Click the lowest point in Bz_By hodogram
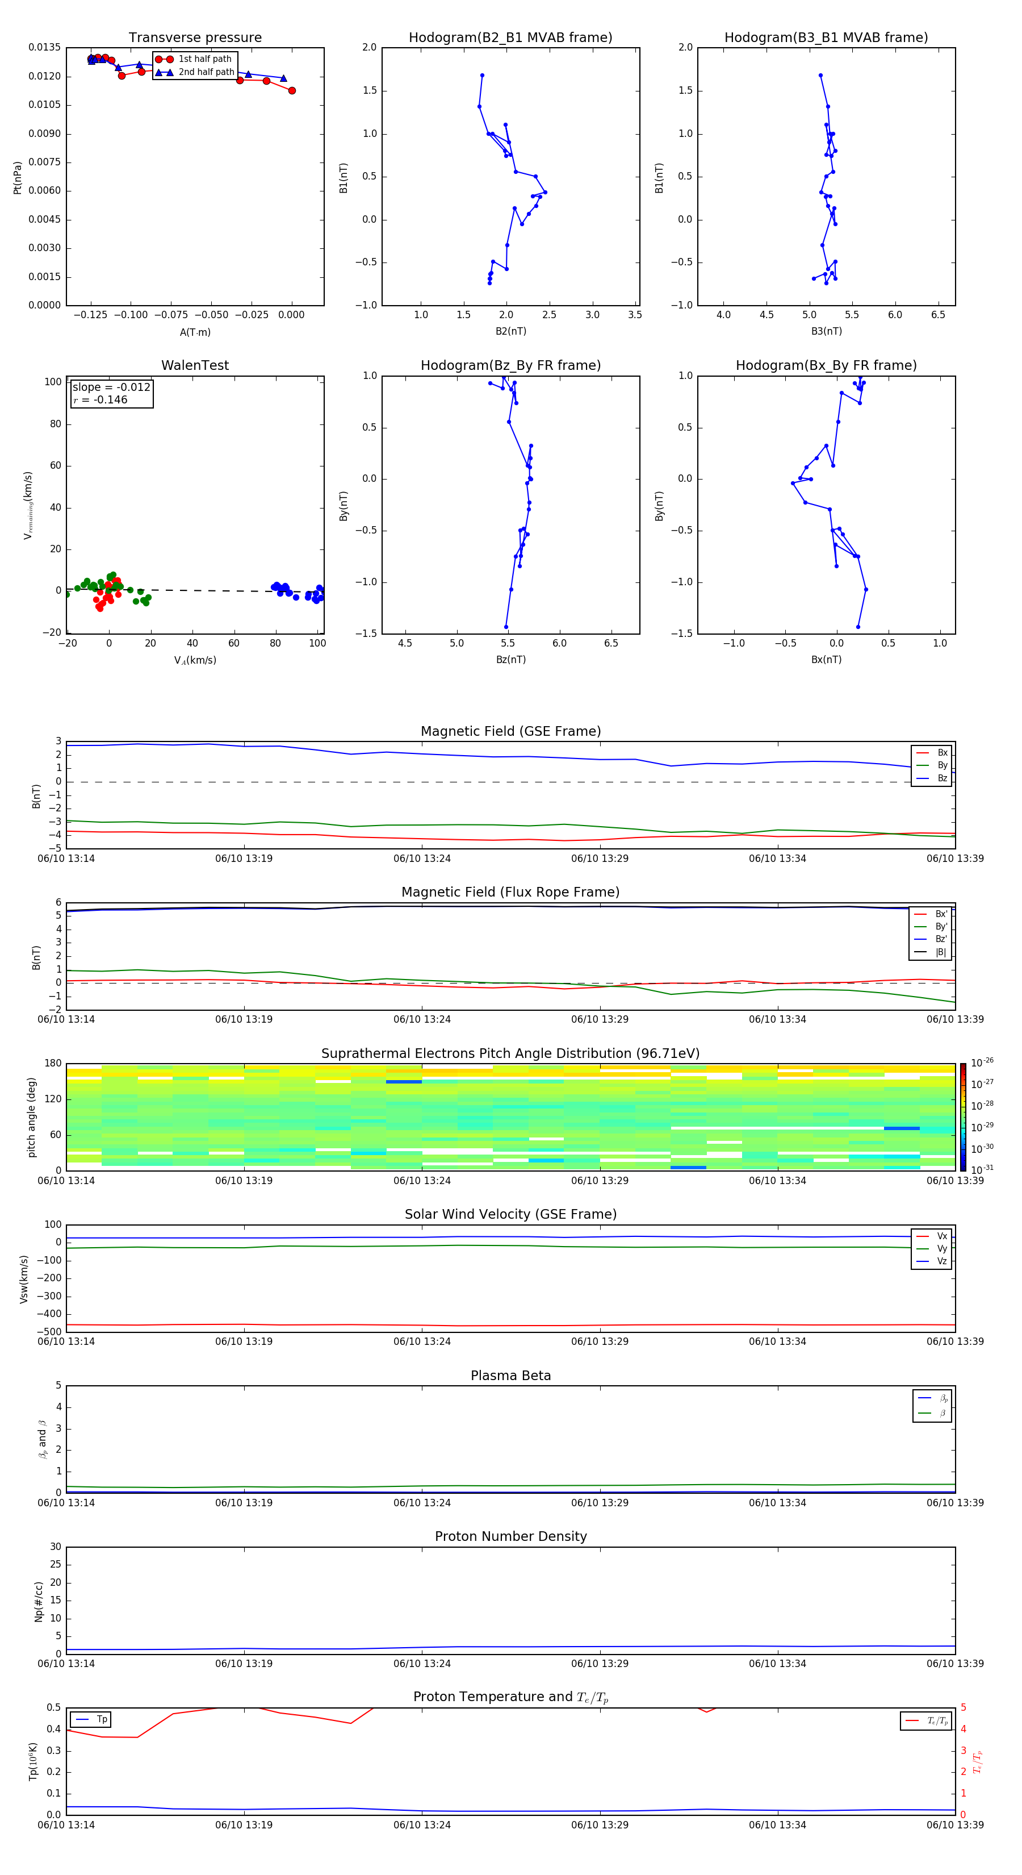The image size is (1022, 1875). point(506,627)
